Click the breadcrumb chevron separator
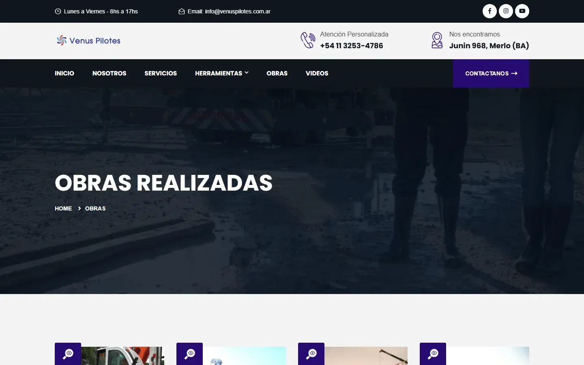The height and width of the screenshot is (365, 584). point(79,208)
